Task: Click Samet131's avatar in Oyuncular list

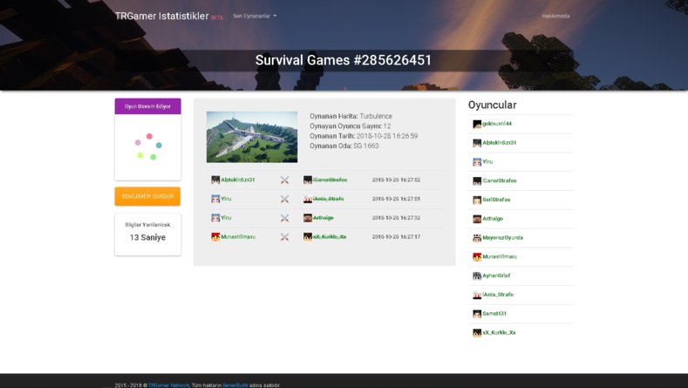Action: 477,314
